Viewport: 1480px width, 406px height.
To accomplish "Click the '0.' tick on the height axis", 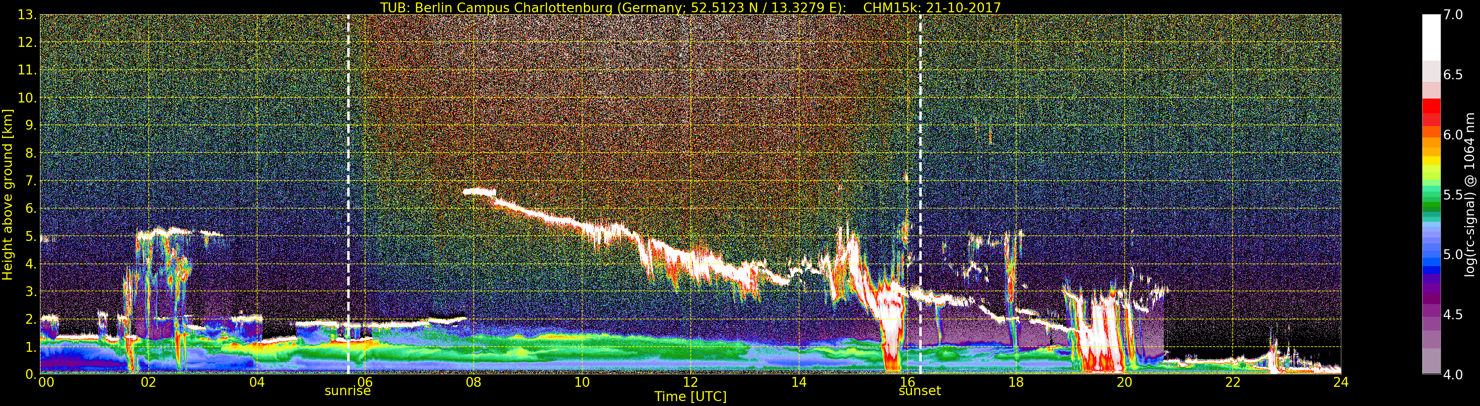I will (x=31, y=374).
